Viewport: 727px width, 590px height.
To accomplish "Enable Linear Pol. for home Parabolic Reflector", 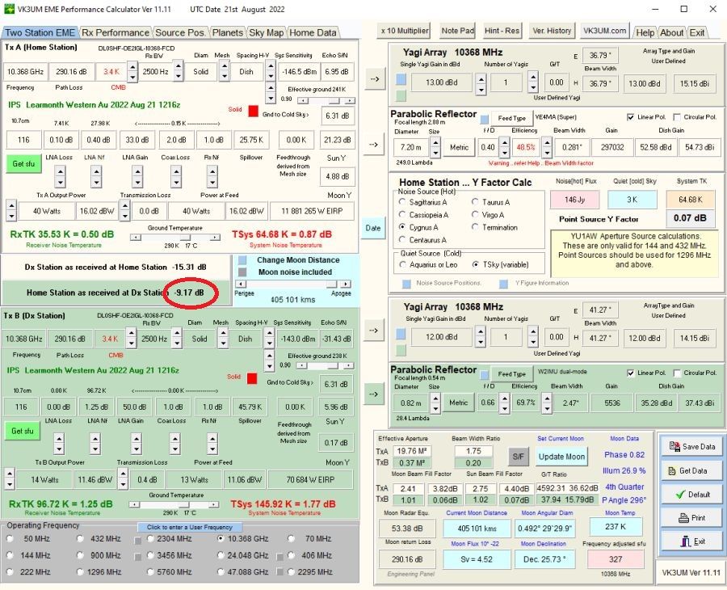I will point(631,117).
